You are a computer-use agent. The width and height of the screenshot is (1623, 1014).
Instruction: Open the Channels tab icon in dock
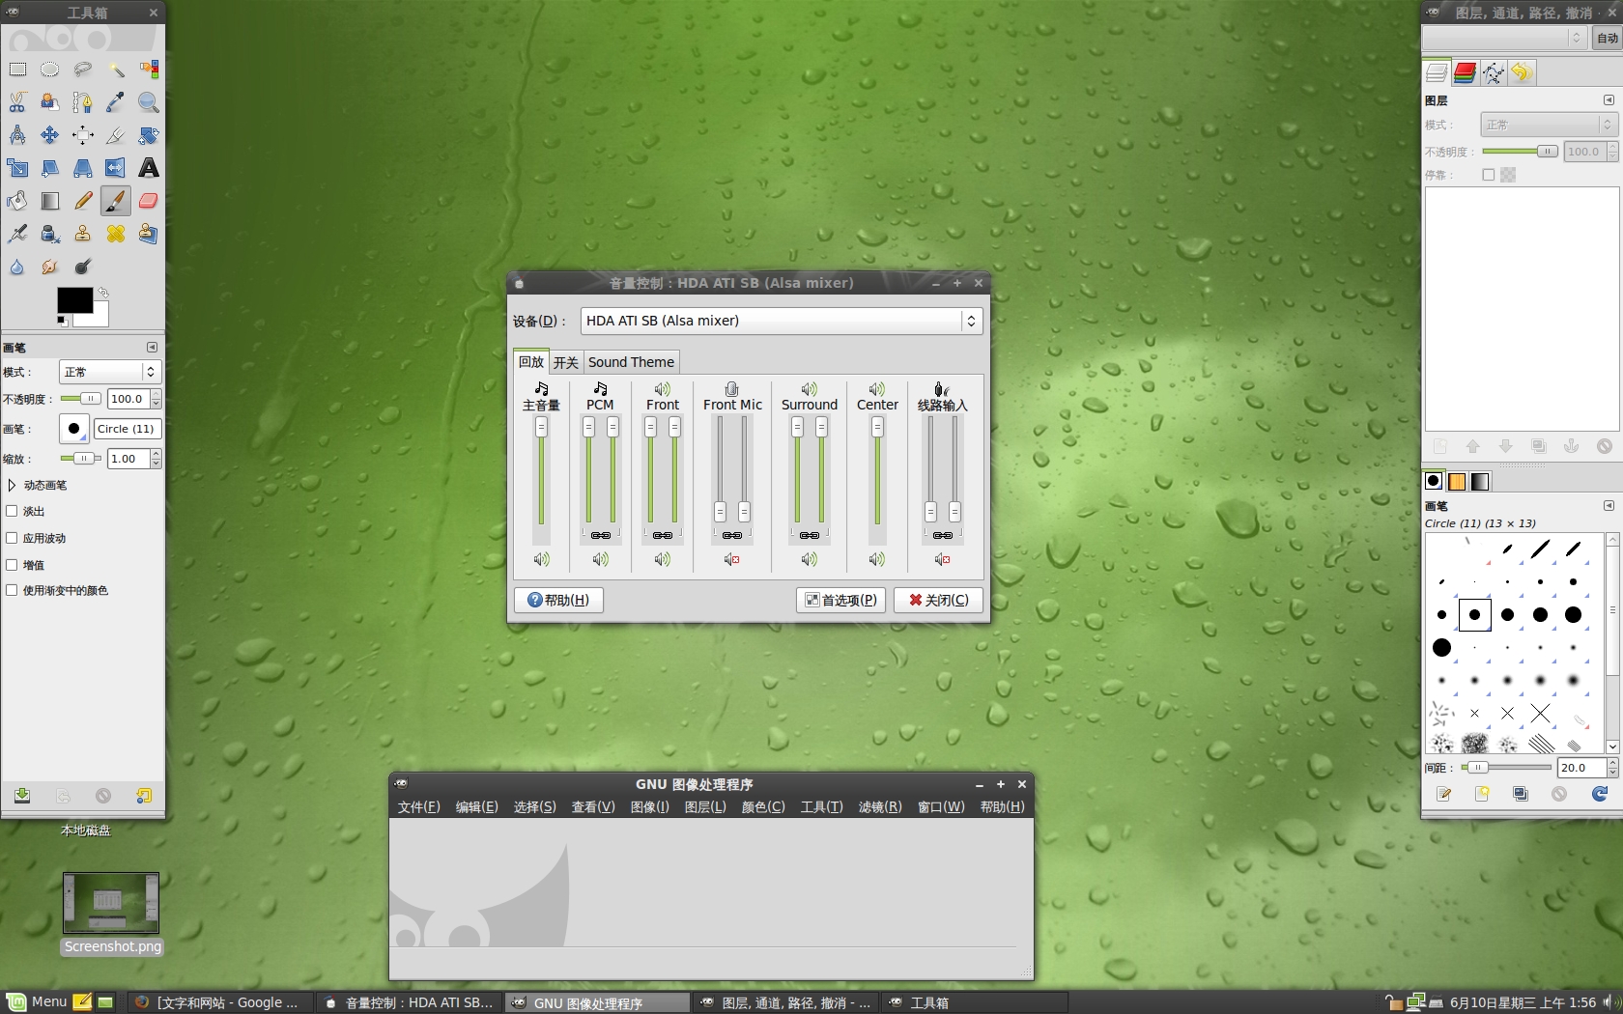click(1465, 72)
